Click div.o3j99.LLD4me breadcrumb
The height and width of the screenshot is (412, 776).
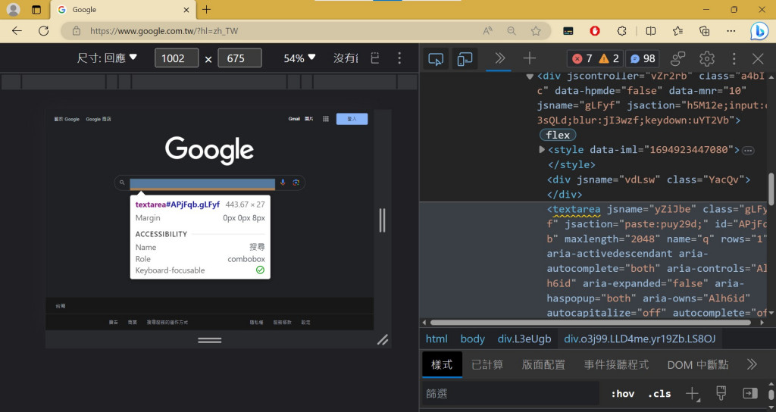[x=640, y=339]
